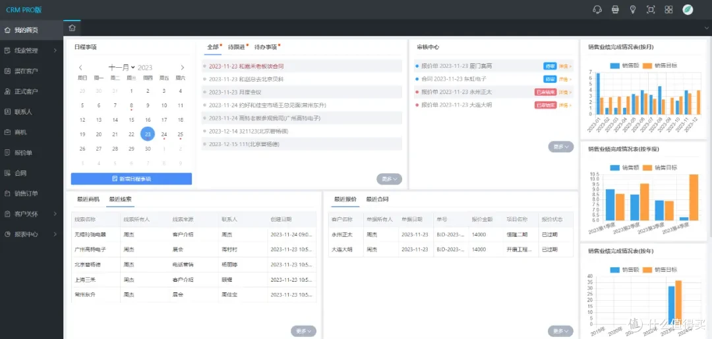
Task: Switch to the 待办事项 tab
Action: tap(266, 47)
